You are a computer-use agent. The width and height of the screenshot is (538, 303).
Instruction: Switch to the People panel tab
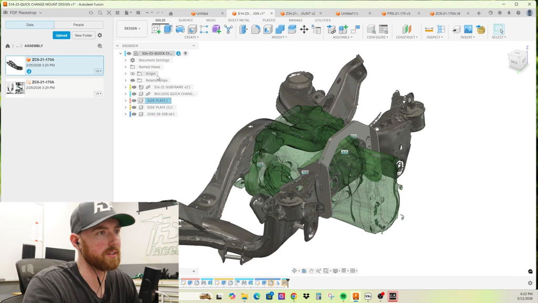[x=79, y=25]
